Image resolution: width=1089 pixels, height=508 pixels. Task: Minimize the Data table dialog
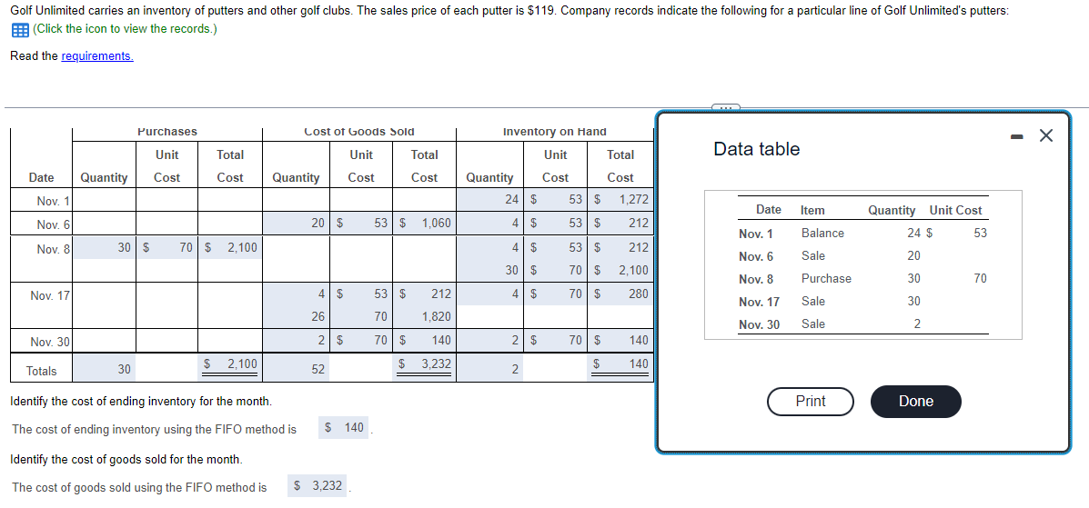click(1017, 136)
